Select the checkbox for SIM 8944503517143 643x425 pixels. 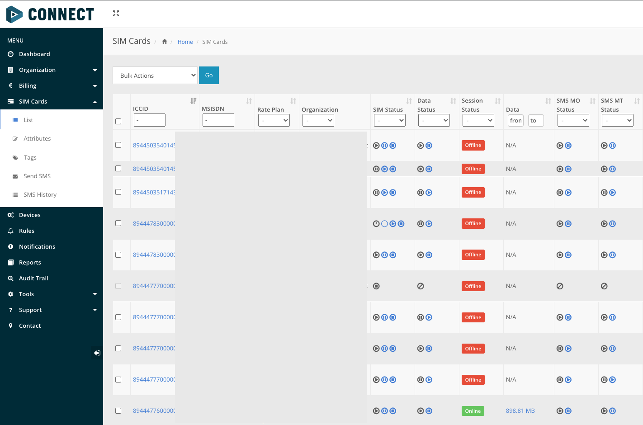point(118,192)
